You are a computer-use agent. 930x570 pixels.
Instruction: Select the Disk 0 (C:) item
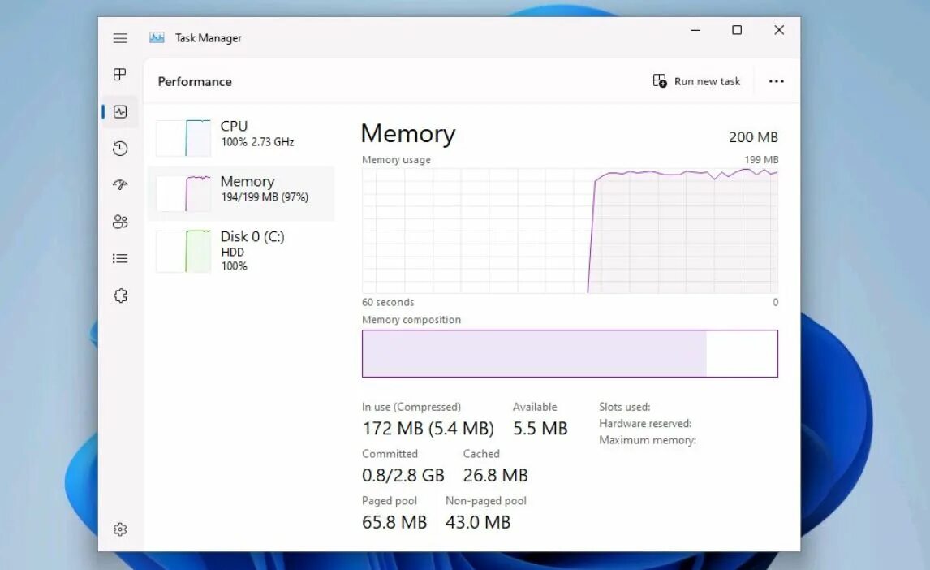point(241,251)
